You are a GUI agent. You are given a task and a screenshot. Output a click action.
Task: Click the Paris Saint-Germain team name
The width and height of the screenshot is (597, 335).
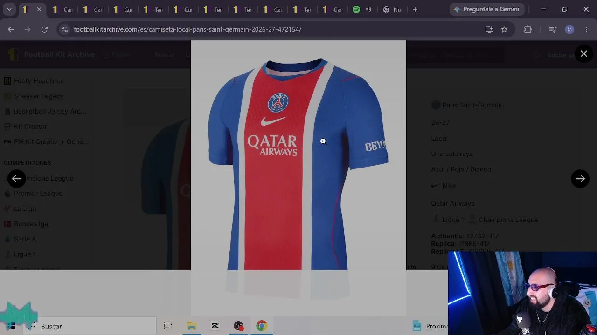click(x=473, y=105)
